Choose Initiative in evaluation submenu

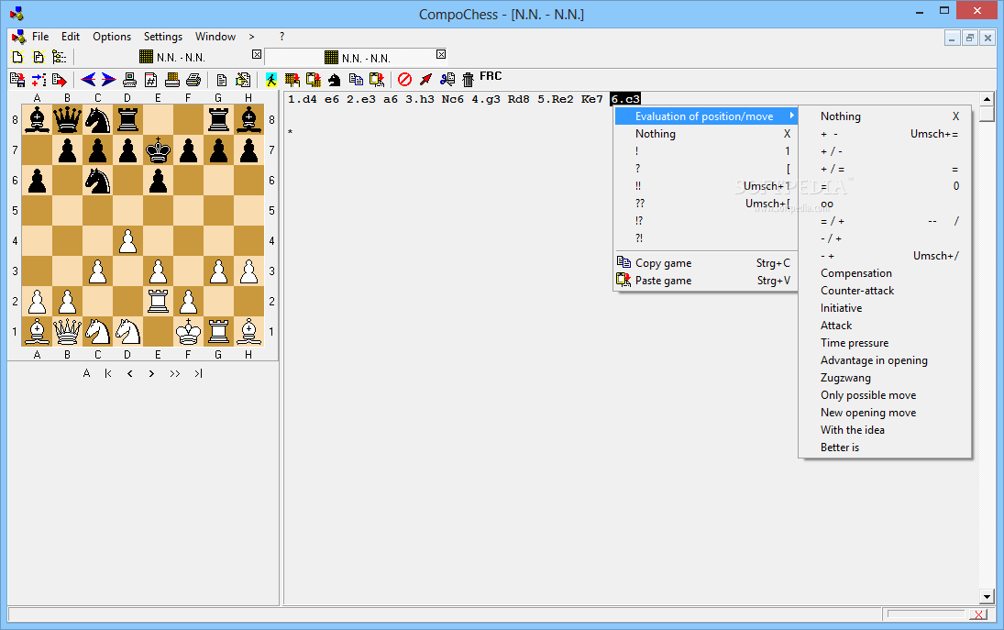coord(885,307)
